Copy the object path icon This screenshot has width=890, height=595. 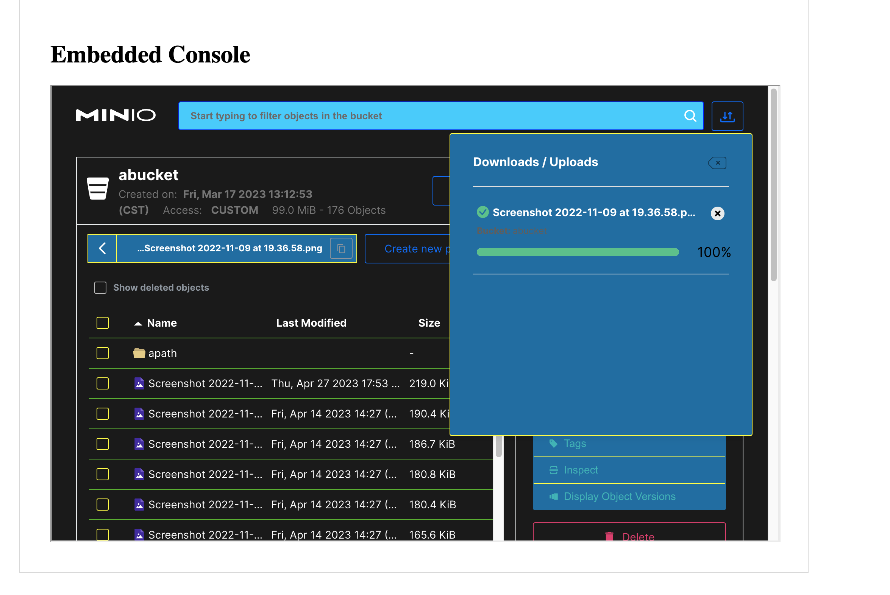(341, 249)
